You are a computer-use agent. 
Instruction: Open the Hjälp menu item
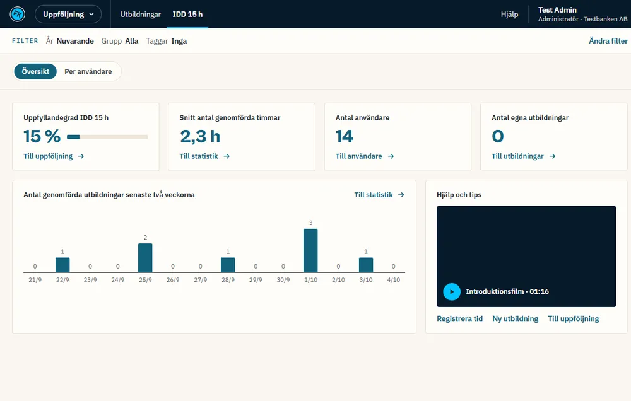pos(509,14)
